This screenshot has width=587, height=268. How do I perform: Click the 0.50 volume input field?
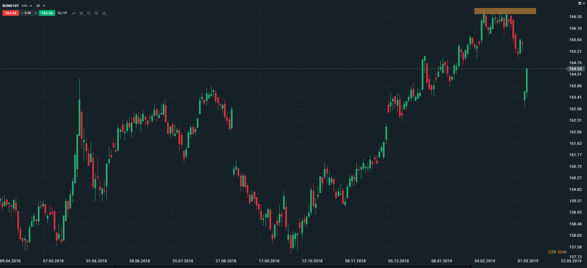point(28,13)
